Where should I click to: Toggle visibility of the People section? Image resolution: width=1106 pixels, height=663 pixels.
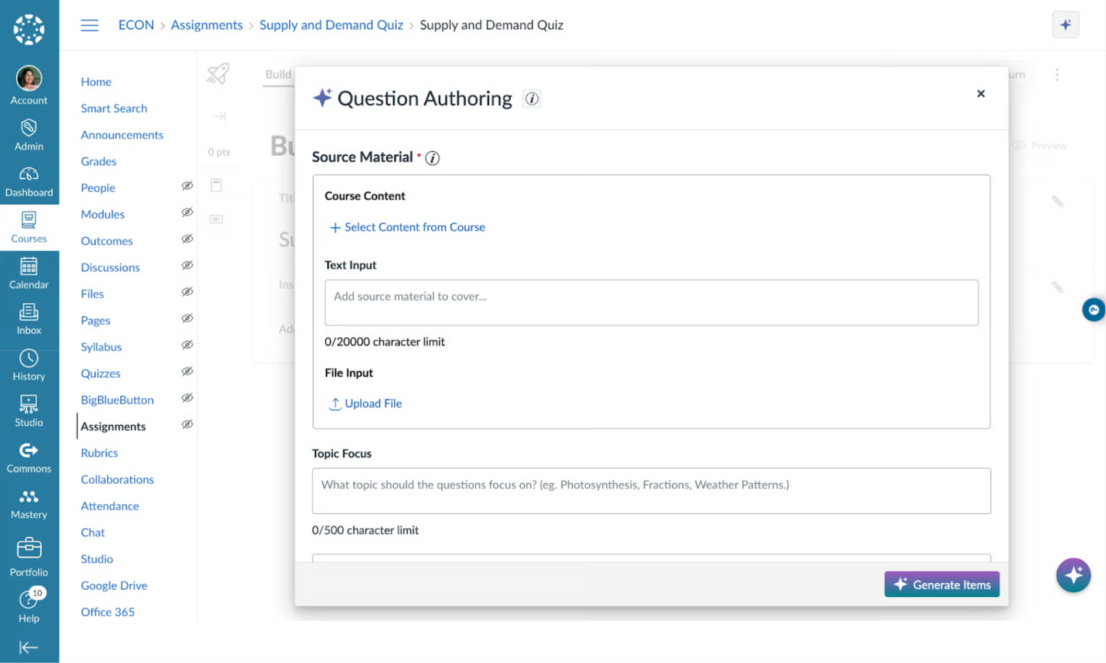(x=187, y=185)
